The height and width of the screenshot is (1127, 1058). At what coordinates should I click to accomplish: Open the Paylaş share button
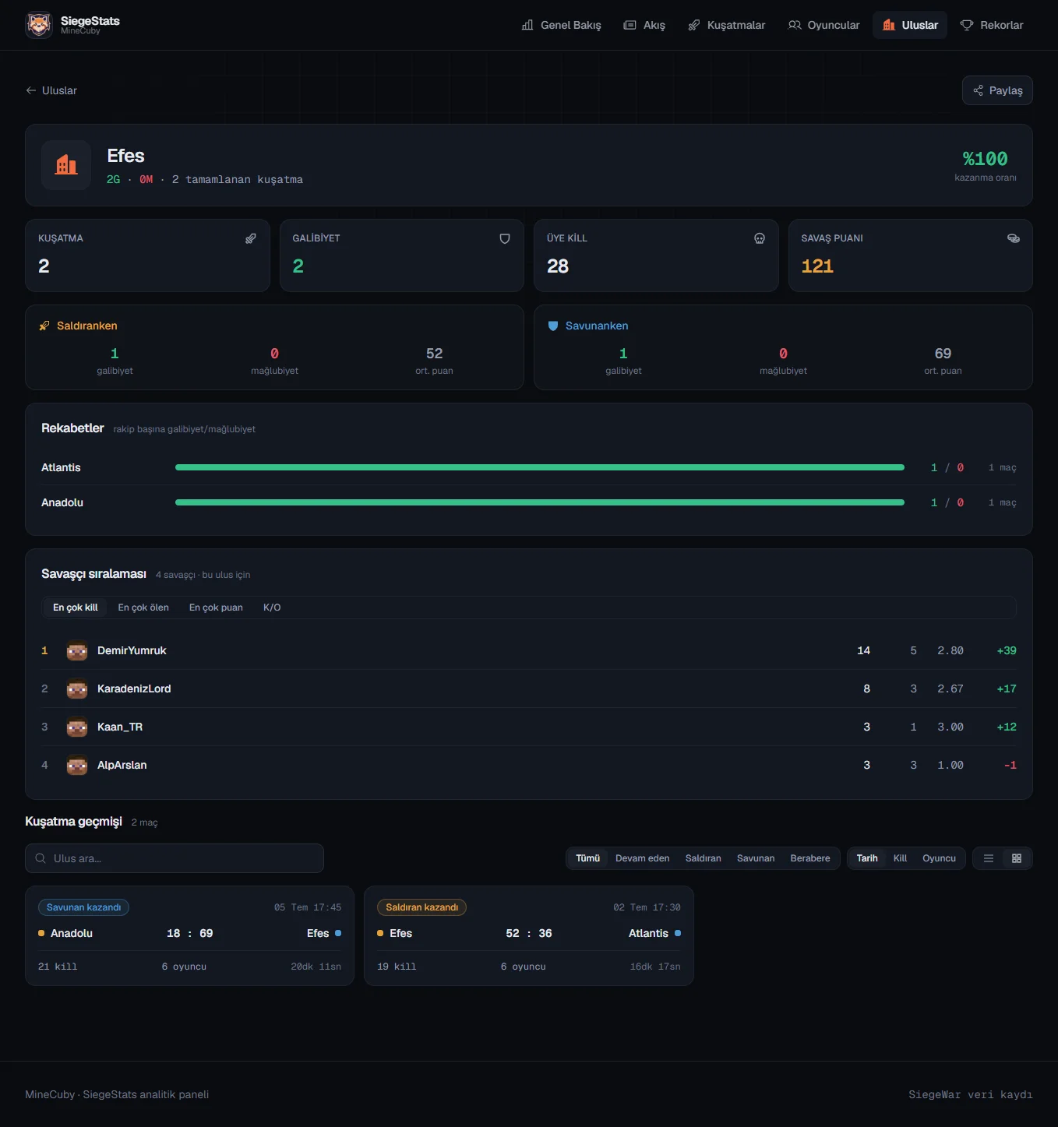point(997,90)
